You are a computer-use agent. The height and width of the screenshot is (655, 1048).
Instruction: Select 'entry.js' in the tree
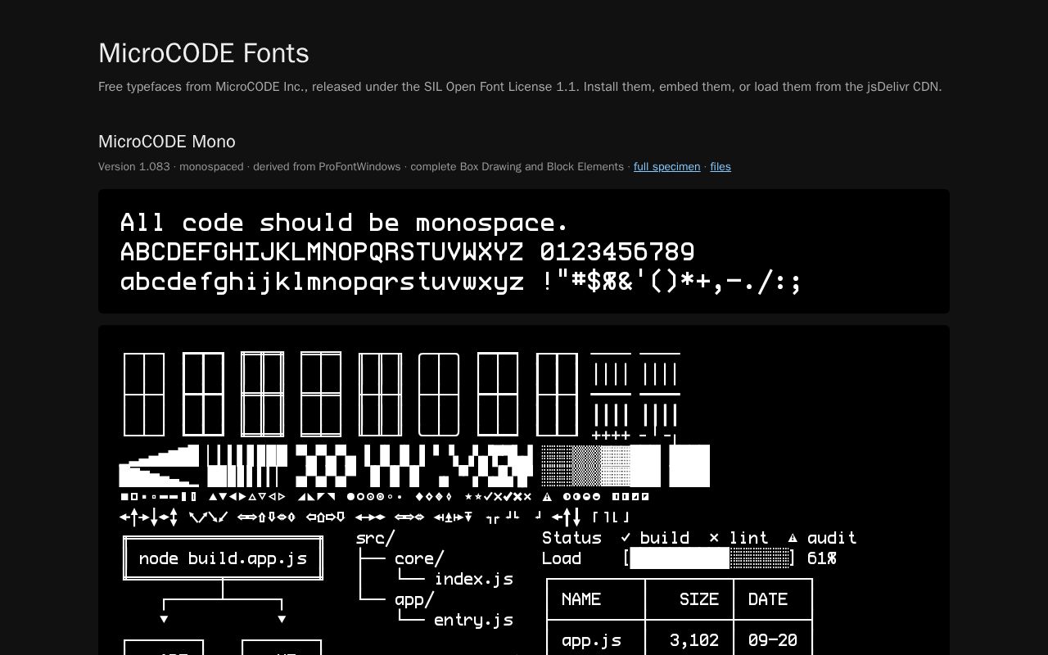click(474, 620)
